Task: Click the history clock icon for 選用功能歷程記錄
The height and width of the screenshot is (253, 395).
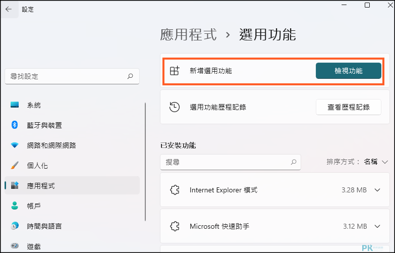Action: 175,107
